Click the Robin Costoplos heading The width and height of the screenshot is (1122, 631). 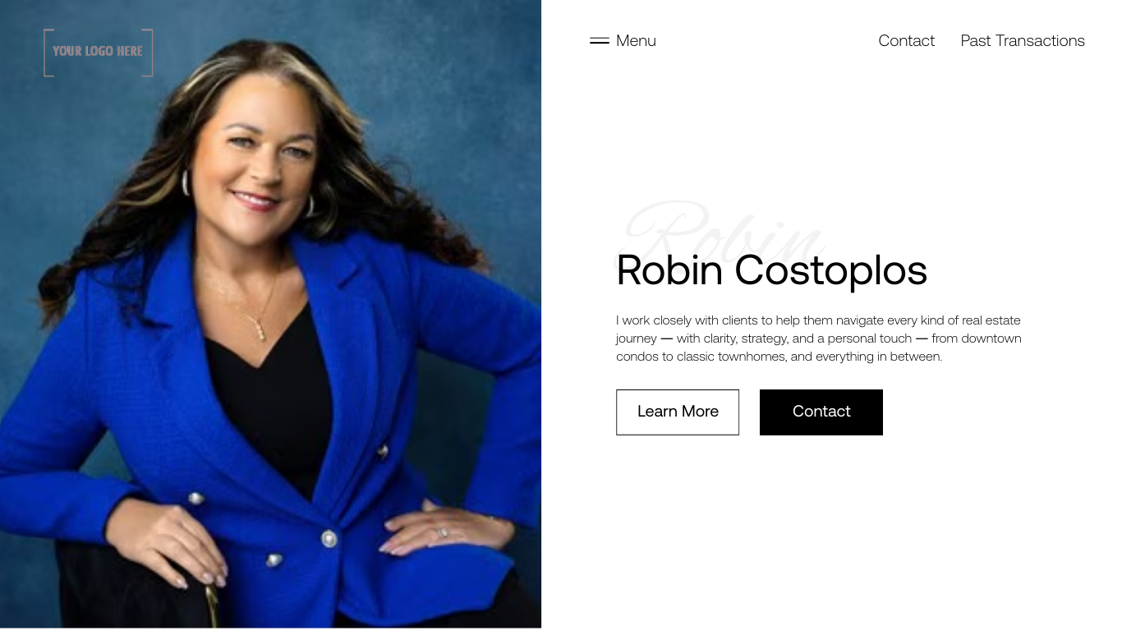tap(771, 269)
